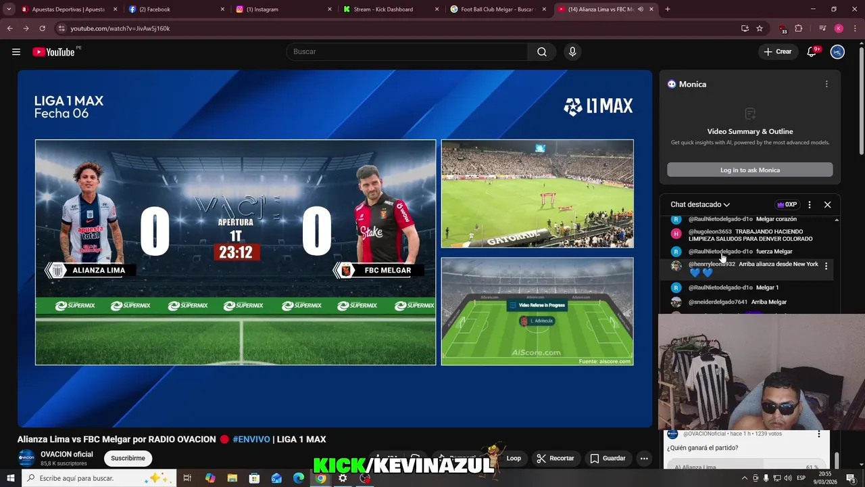Open Task View on taskbar
865x487 pixels.
click(x=187, y=478)
